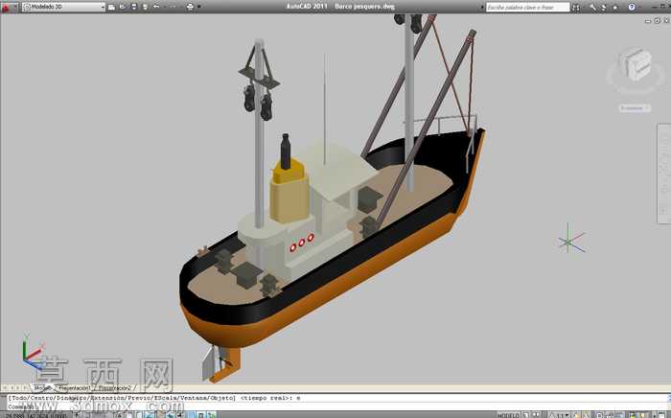
Task: Click the binoculars search icon
Action: click(576, 8)
